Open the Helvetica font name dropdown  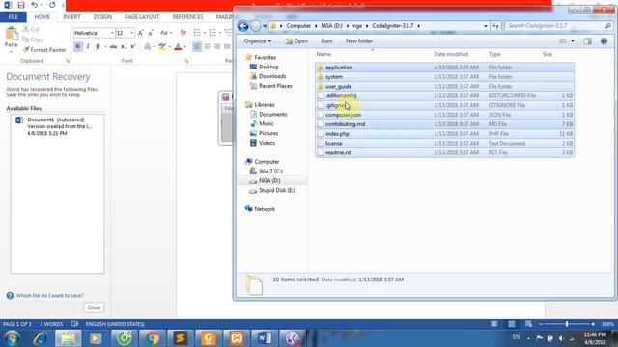(112, 33)
